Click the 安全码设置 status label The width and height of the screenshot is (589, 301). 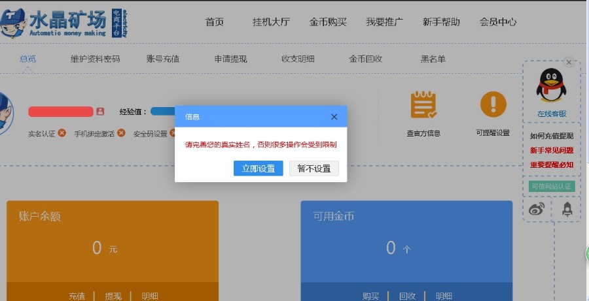pyautogui.click(x=151, y=134)
